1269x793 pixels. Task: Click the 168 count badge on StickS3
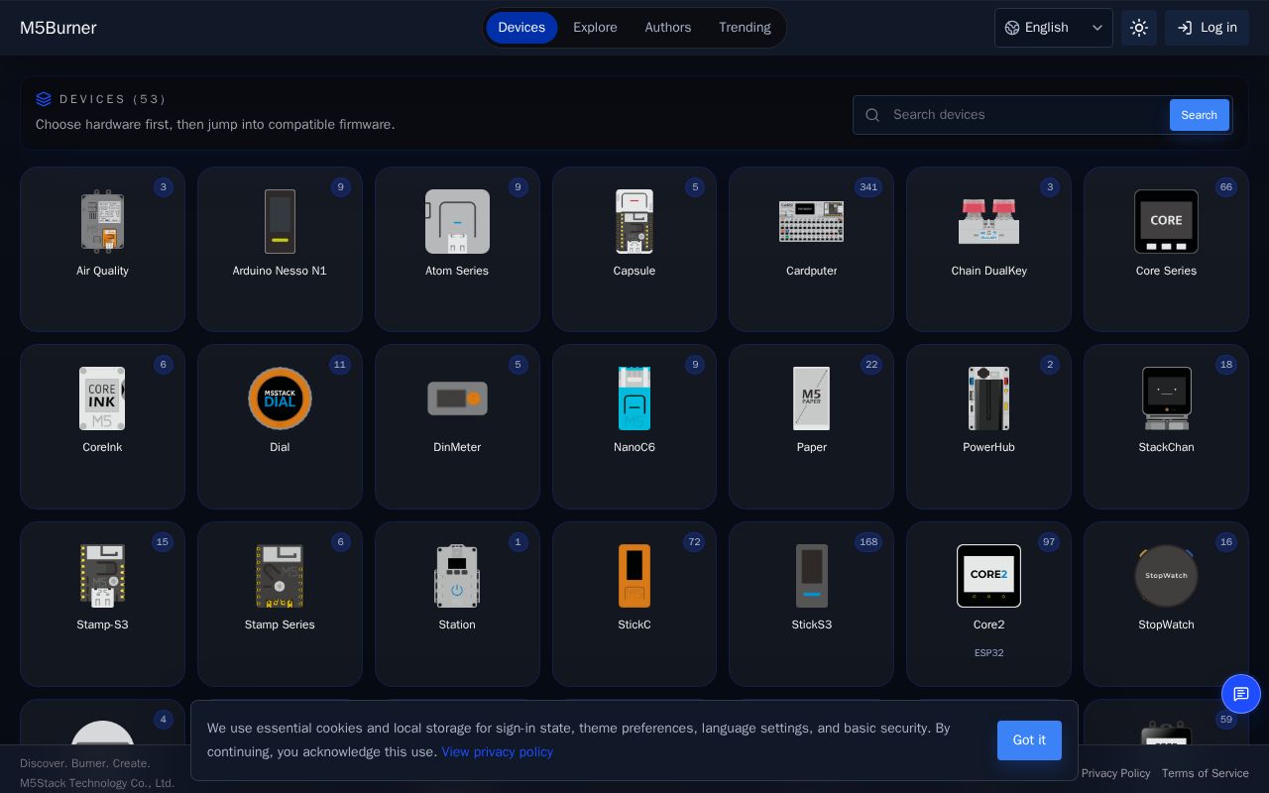(868, 542)
